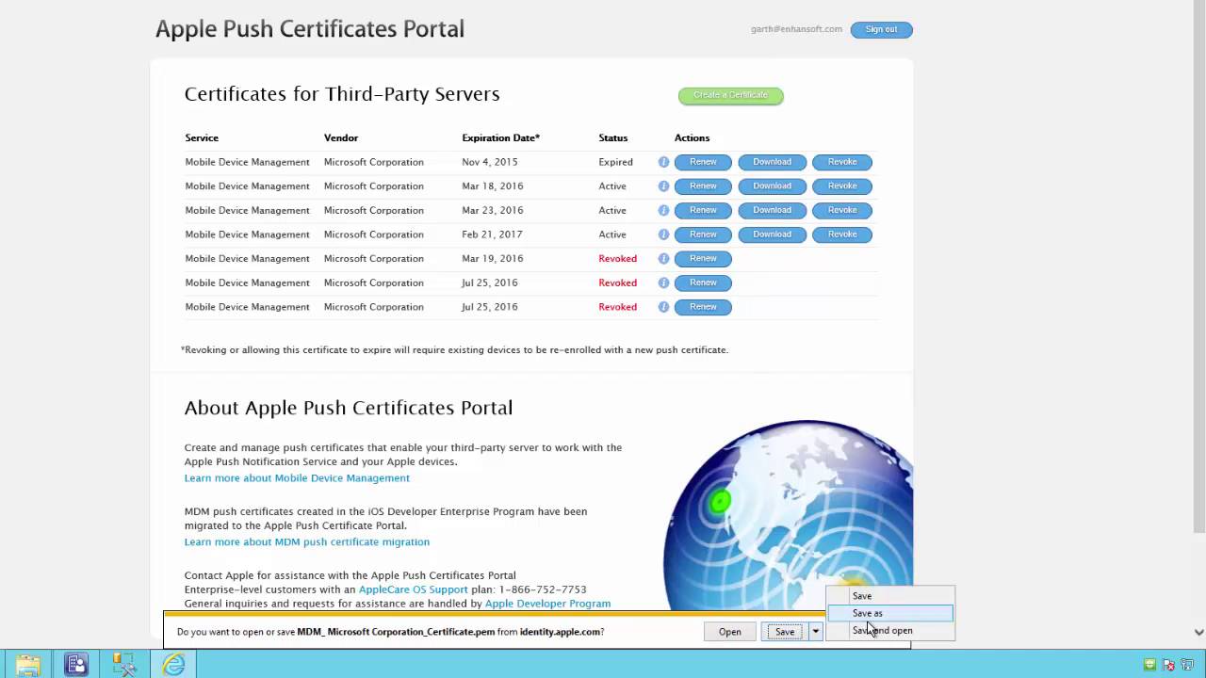The height and width of the screenshot is (678, 1206).
Task: Open Apple Developer Program link
Action: (x=547, y=604)
